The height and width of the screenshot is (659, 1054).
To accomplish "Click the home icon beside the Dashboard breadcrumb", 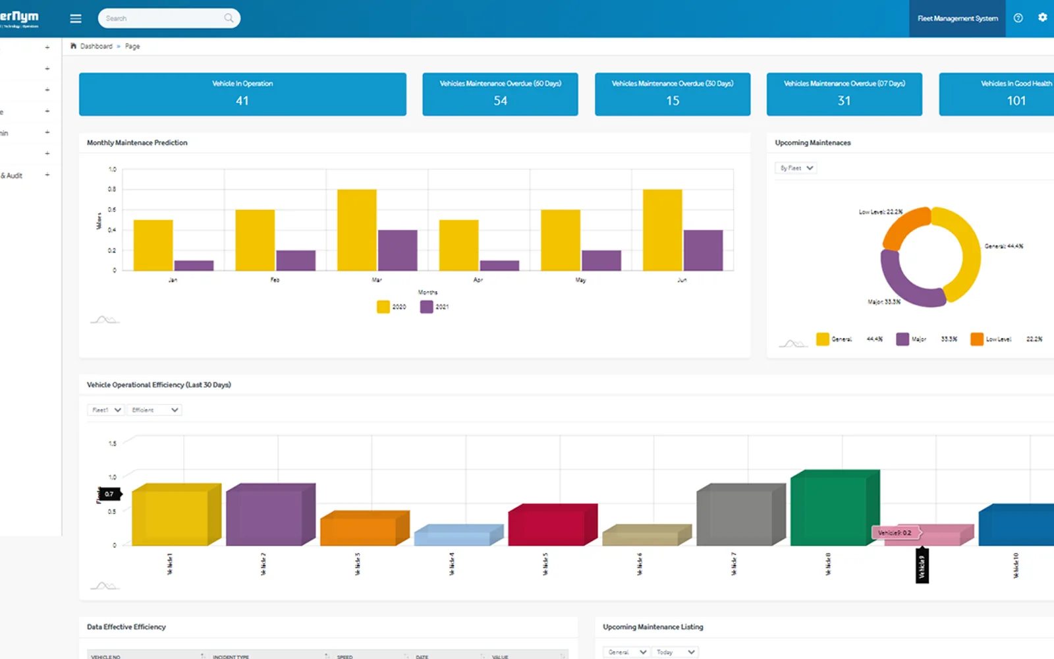I will [74, 46].
